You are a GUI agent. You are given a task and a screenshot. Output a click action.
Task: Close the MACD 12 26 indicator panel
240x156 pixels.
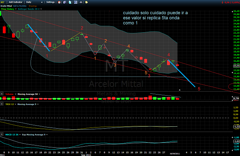tap(2, 134)
